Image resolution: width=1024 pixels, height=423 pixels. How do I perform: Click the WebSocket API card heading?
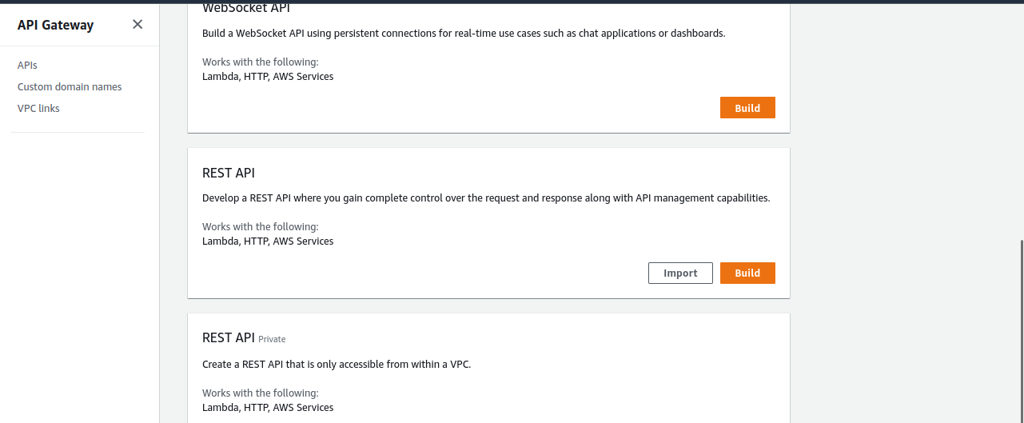[246, 9]
